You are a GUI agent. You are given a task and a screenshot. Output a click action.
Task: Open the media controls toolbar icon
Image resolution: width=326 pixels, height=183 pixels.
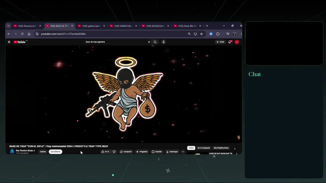[x=228, y=34]
